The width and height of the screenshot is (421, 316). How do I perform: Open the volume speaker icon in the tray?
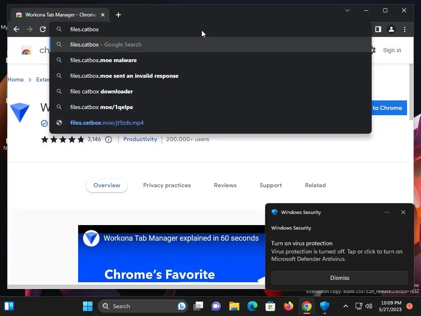[369, 306]
